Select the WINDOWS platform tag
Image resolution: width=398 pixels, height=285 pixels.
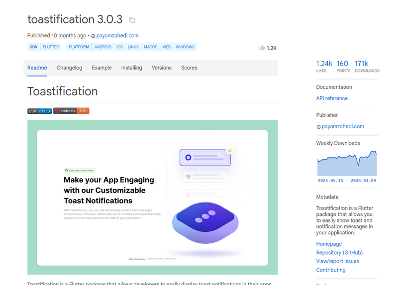pos(185,47)
